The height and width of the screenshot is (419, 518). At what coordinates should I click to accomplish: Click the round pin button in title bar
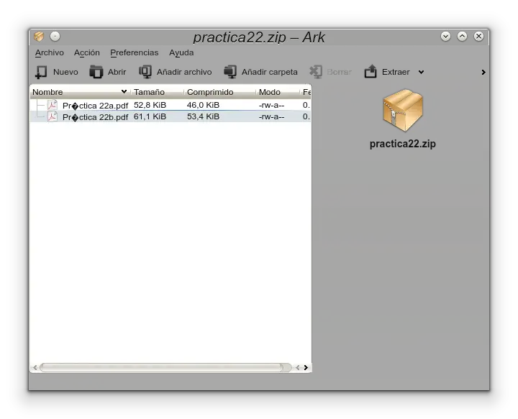pyautogui.click(x=55, y=36)
